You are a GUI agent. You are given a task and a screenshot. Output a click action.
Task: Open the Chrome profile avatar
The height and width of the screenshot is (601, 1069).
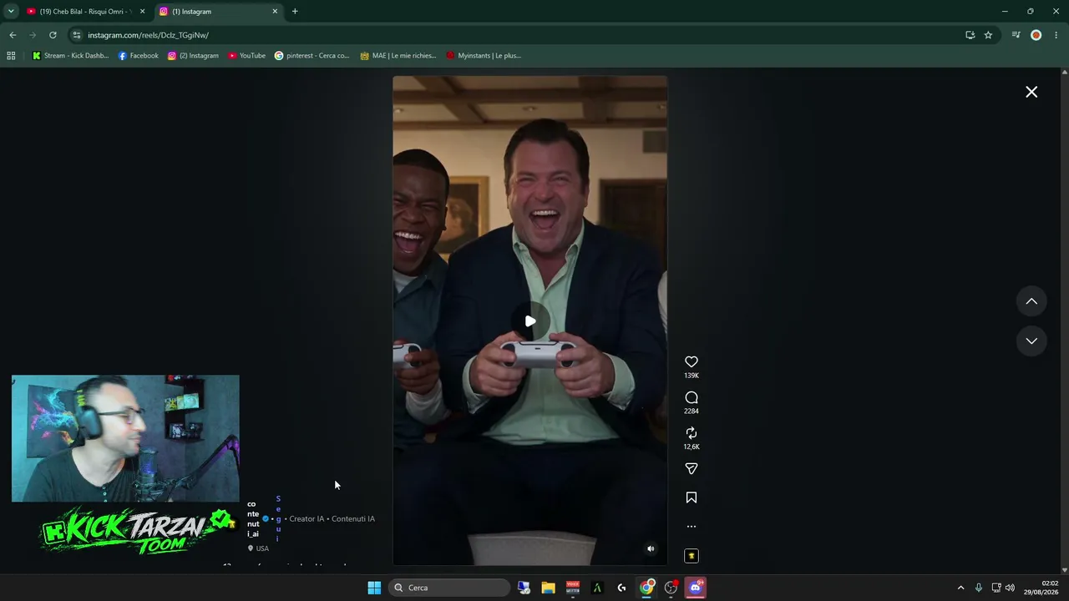tap(1036, 35)
